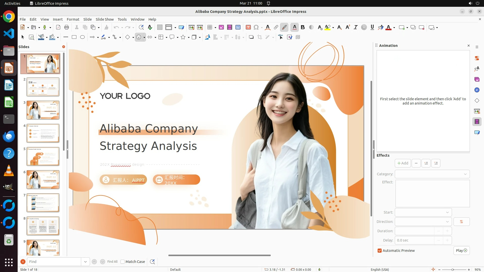Click the Play animation button

pyautogui.click(x=461, y=251)
